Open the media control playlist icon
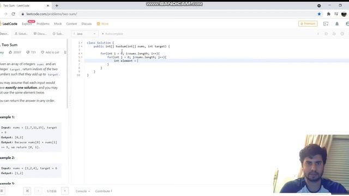The width and height of the screenshot is (349, 196). click(336, 14)
